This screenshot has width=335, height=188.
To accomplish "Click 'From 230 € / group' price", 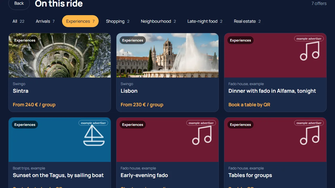I will coord(142,105).
